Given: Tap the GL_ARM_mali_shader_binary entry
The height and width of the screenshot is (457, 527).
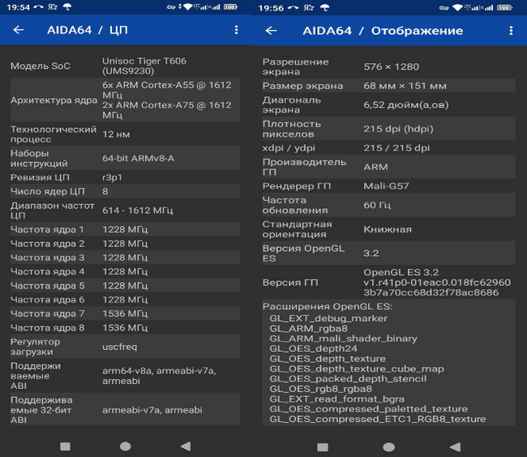Looking at the screenshot, I should point(343,338).
